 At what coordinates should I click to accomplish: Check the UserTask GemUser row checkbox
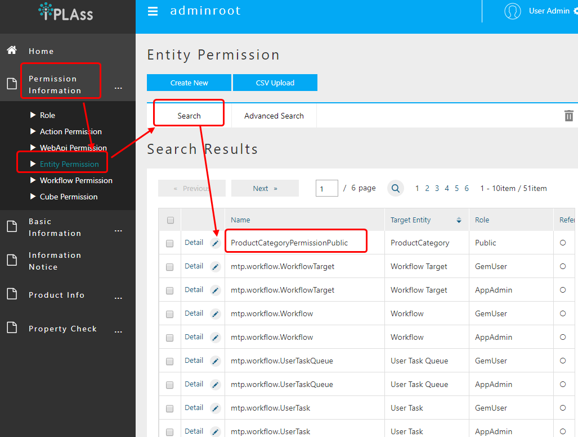[169, 408]
